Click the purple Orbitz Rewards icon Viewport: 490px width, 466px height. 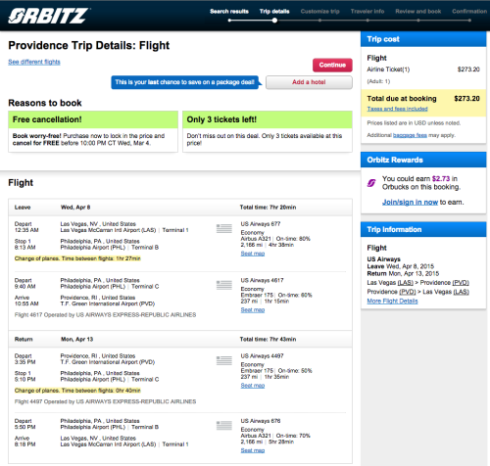click(371, 183)
